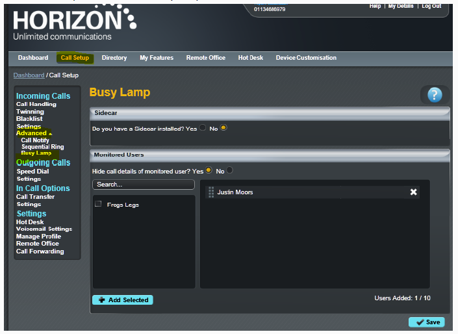The width and height of the screenshot is (458, 334).
Task: Open Call Transfer in the sidebar
Action: pyautogui.click(x=35, y=197)
